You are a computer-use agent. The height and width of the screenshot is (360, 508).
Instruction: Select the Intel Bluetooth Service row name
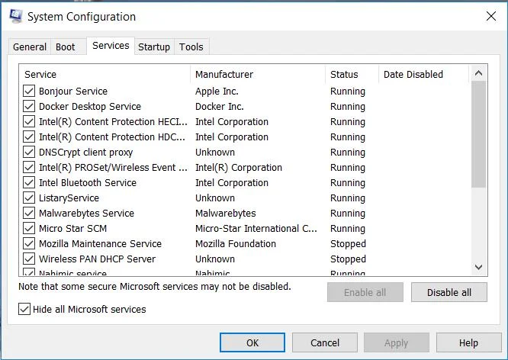click(88, 183)
